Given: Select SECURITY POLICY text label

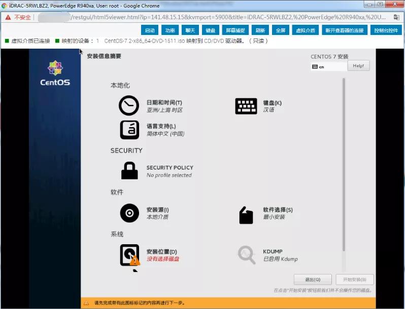Looking at the screenshot, I should pyautogui.click(x=170, y=168).
